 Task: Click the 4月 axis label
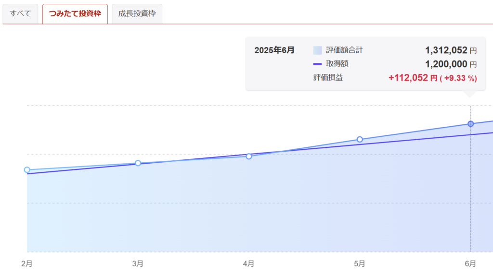pos(249,263)
